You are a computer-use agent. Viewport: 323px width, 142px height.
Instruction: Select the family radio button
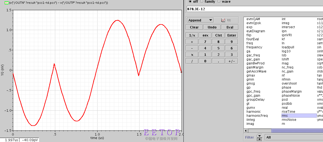202,1
